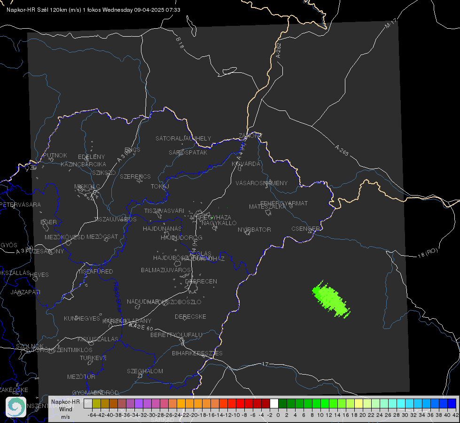Click the swirl logo icon beside the legend

click(x=16, y=407)
